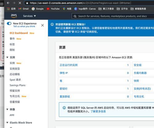Open 置放群组 resource tile
The image size is (154, 128).
coord(94,96)
